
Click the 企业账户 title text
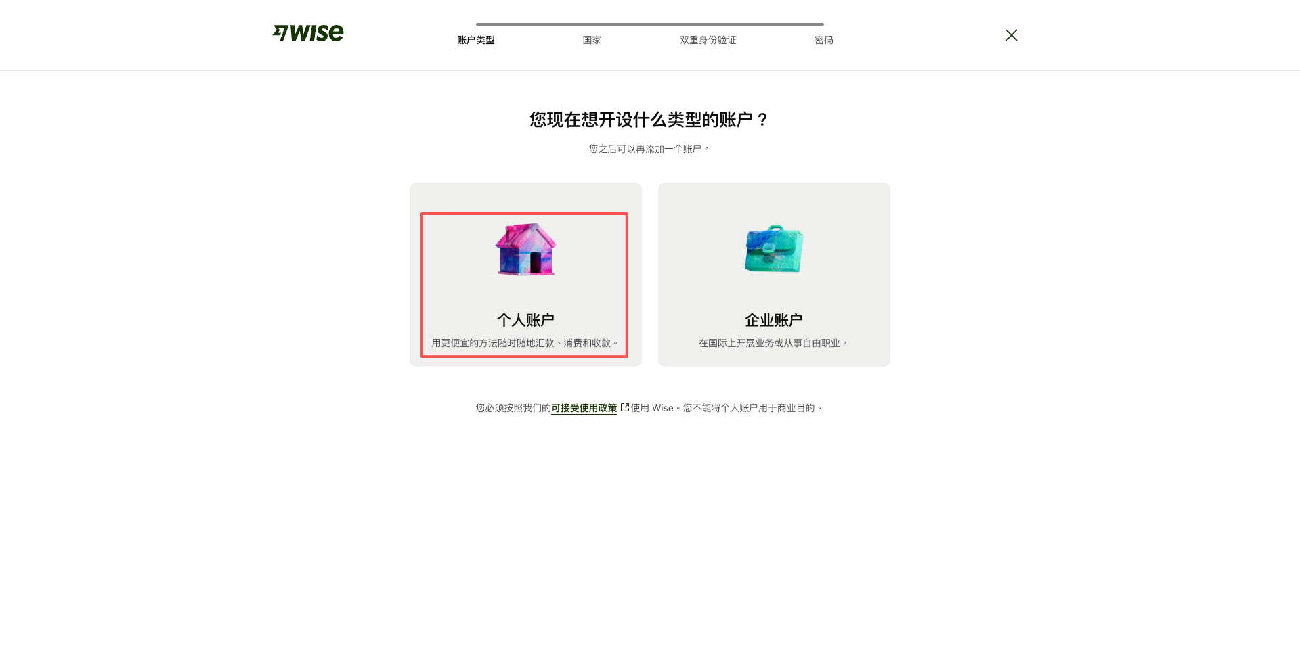click(773, 319)
